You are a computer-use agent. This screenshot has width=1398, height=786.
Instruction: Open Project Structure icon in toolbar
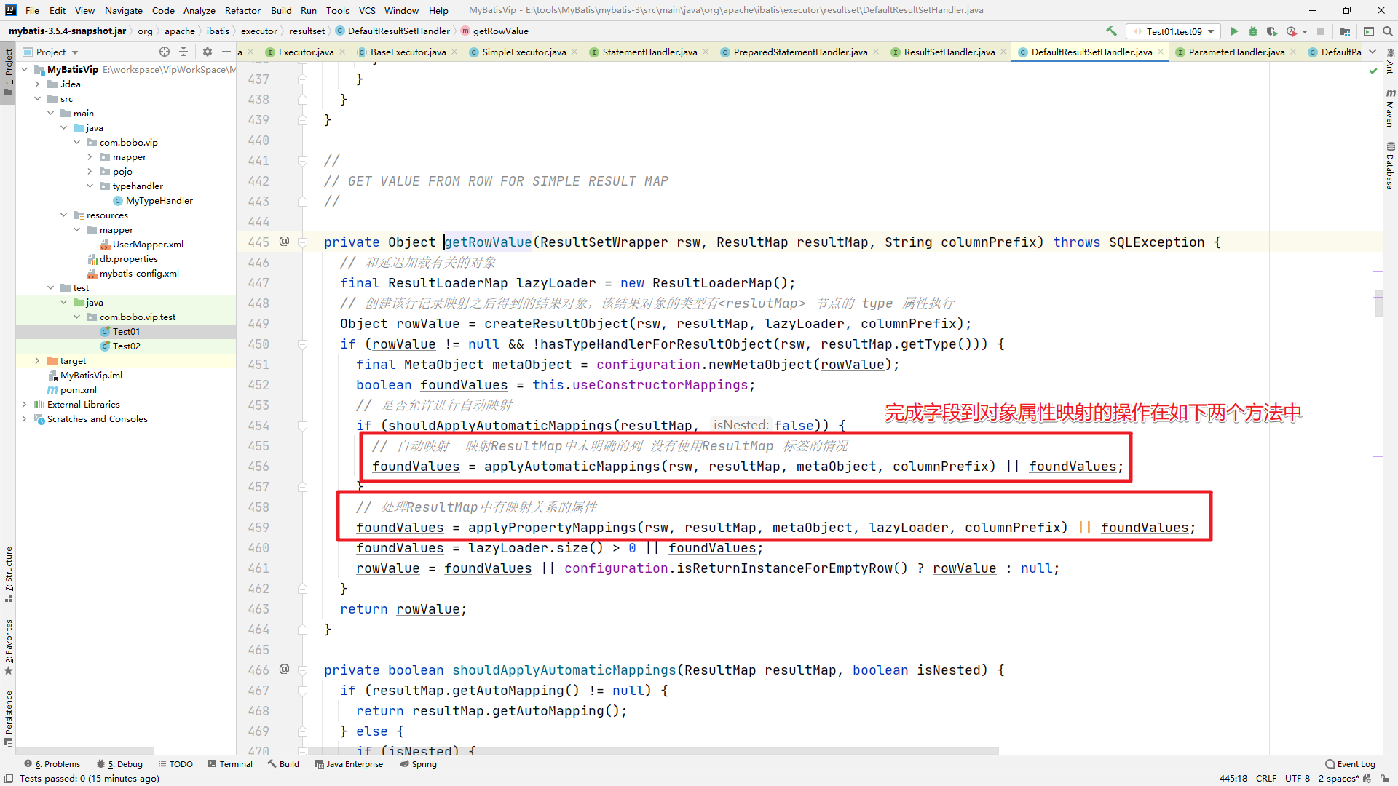(1345, 31)
